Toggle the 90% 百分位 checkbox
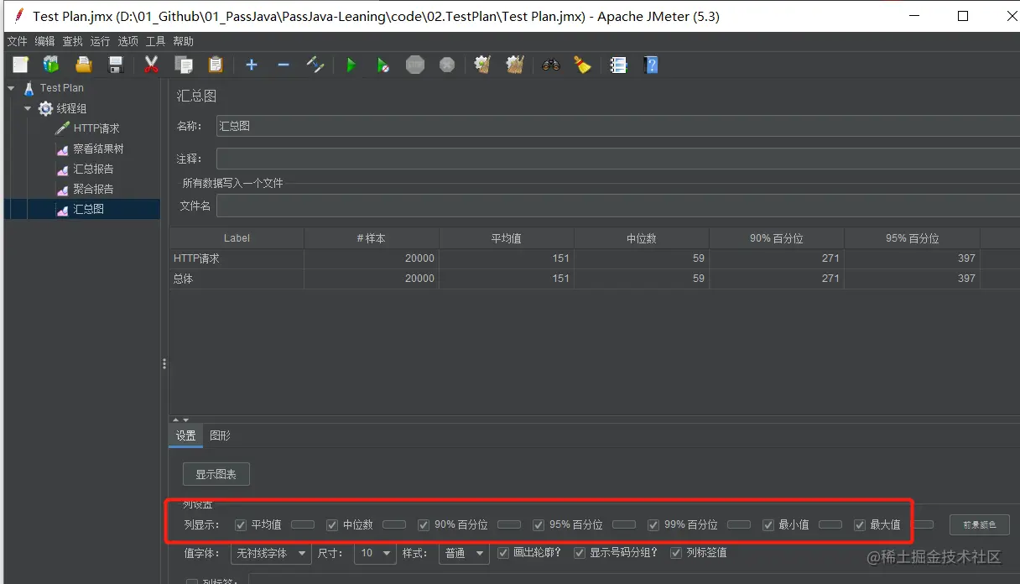 click(x=424, y=525)
